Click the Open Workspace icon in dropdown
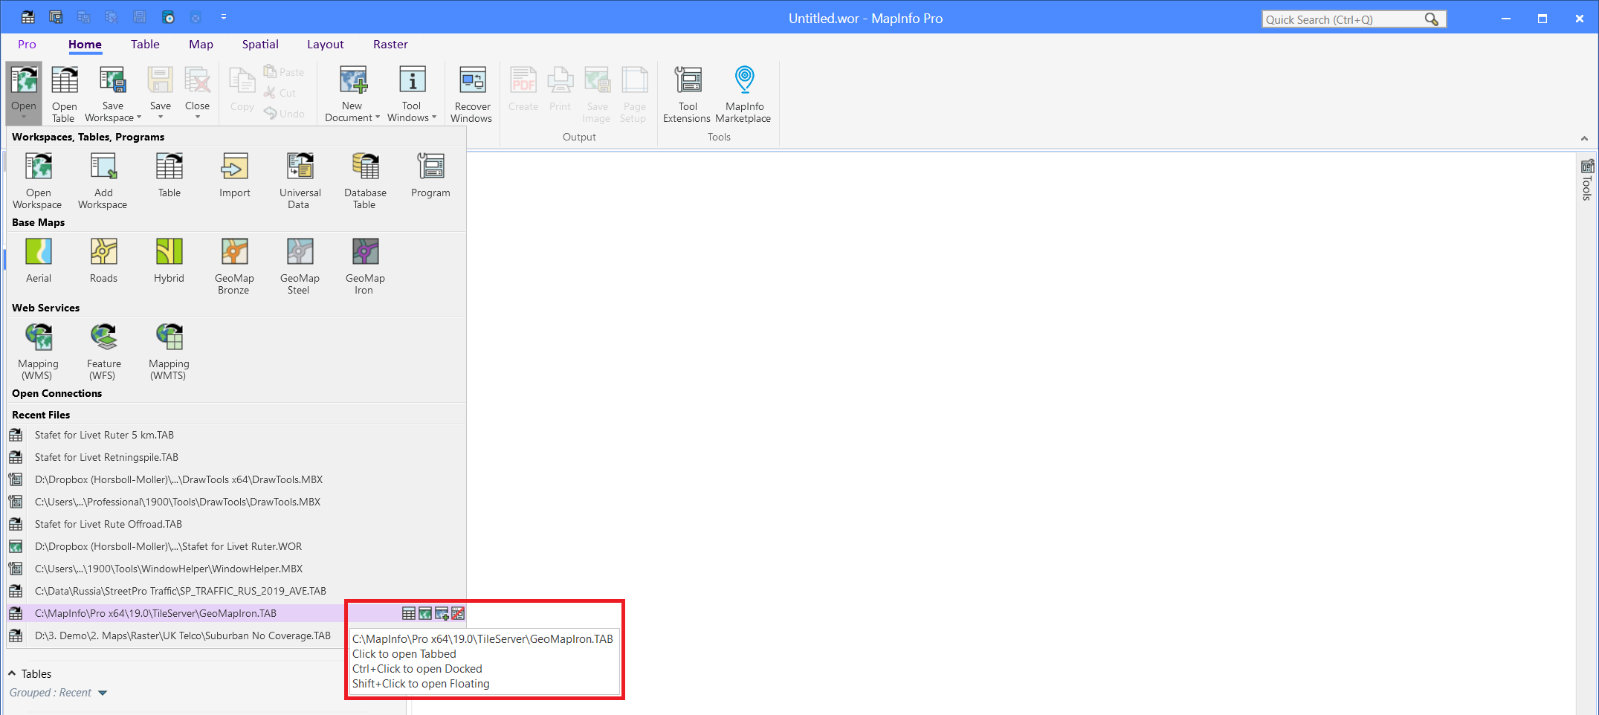Image resolution: width=1599 pixels, height=715 pixels. [x=38, y=166]
